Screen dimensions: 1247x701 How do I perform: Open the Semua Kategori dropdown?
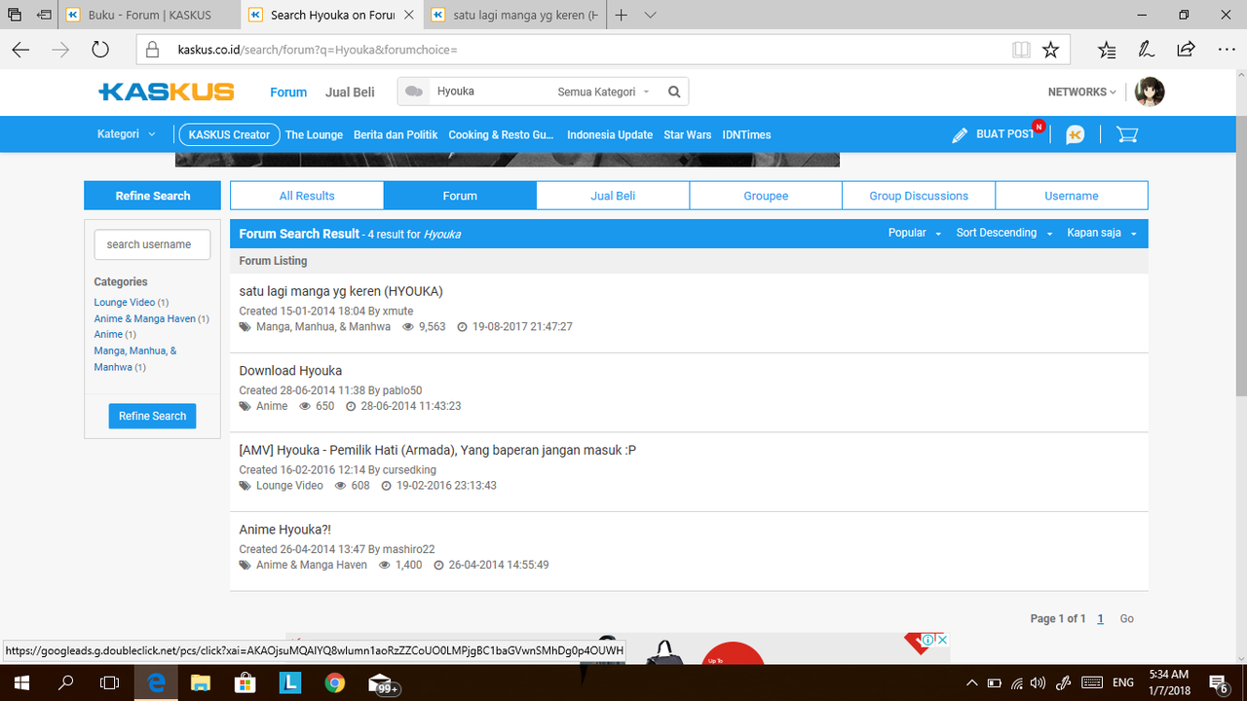[x=603, y=92]
